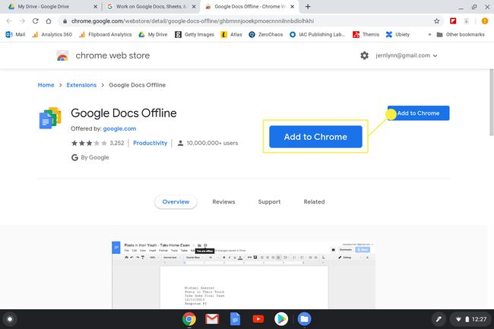Click the Google Docs Offline extension icon

pos(50,118)
